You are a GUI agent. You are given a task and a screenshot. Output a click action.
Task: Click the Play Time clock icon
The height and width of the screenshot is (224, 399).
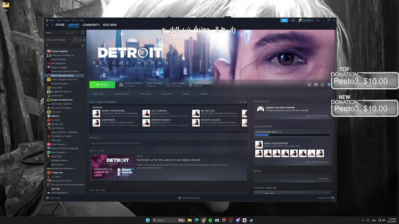click(168, 85)
